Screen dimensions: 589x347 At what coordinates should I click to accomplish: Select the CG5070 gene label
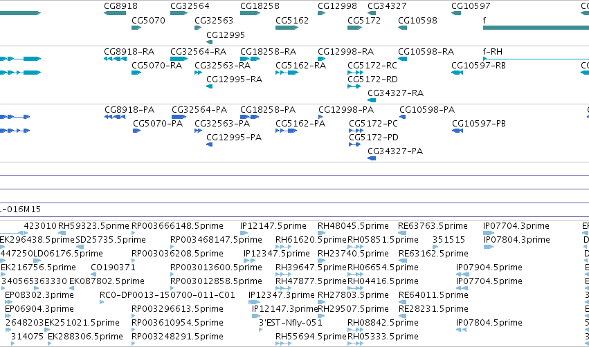(148, 20)
